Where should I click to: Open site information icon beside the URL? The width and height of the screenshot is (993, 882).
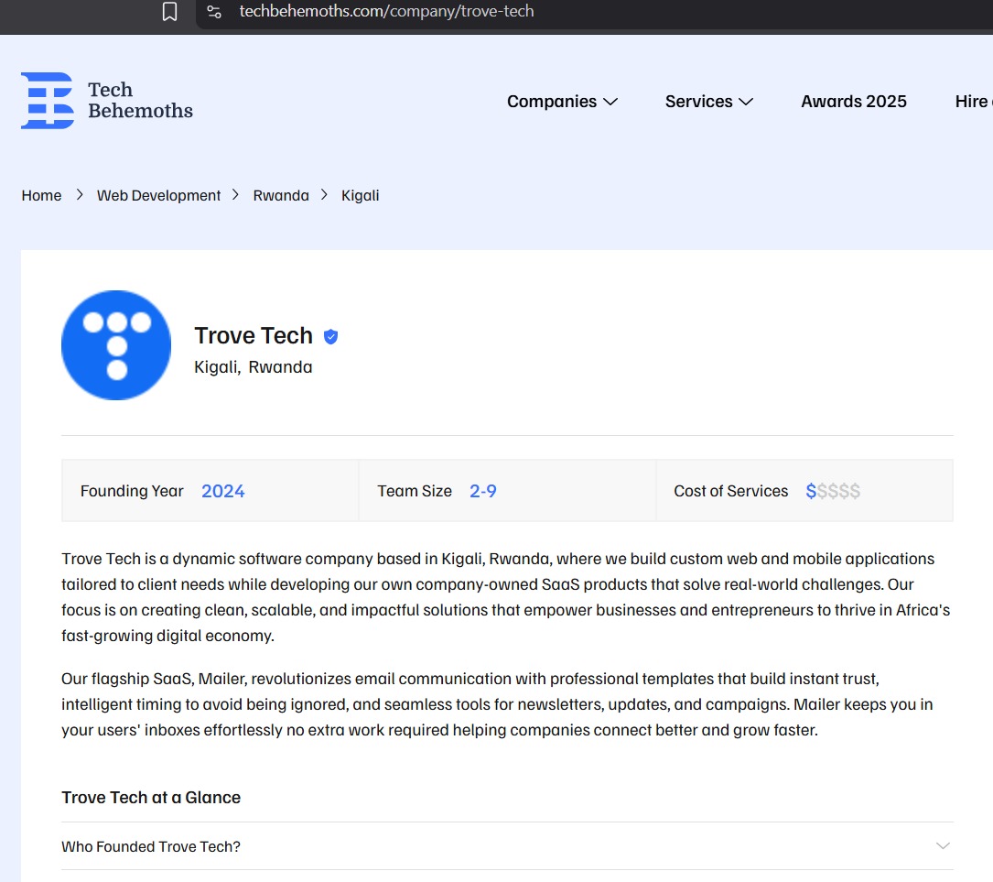coord(214,11)
